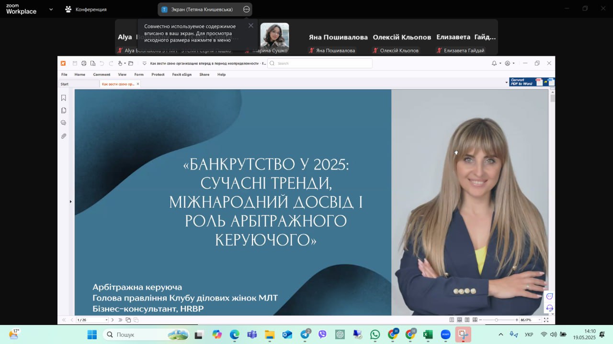Image resolution: width=613 pixels, height=344 pixels.
Task: Open the Pages thumbnail panel icon
Action: pos(63,110)
